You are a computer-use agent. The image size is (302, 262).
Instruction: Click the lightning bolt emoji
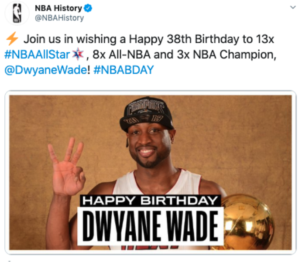click(12, 38)
